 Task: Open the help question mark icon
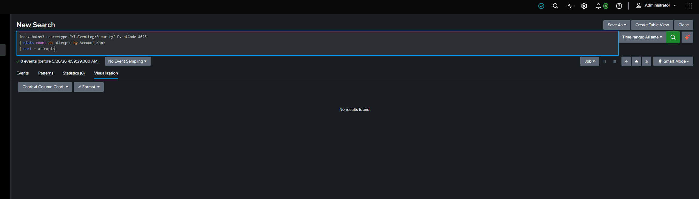tap(619, 6)
